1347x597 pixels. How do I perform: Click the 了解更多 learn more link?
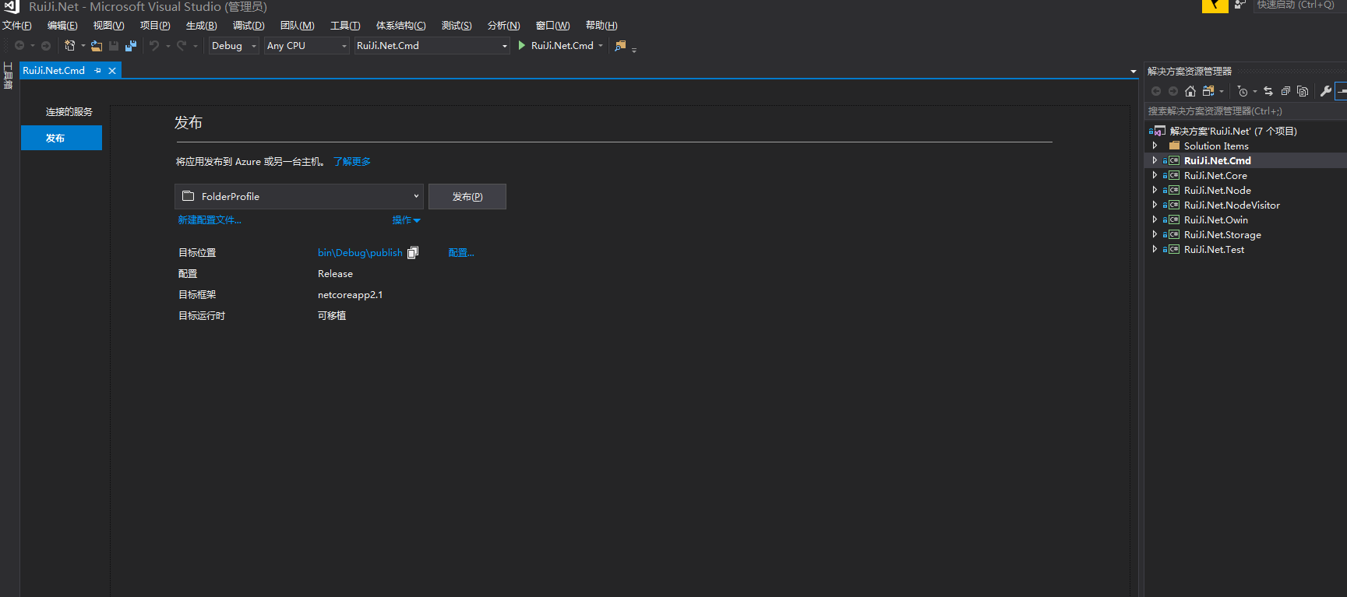(x=352, y=162)
